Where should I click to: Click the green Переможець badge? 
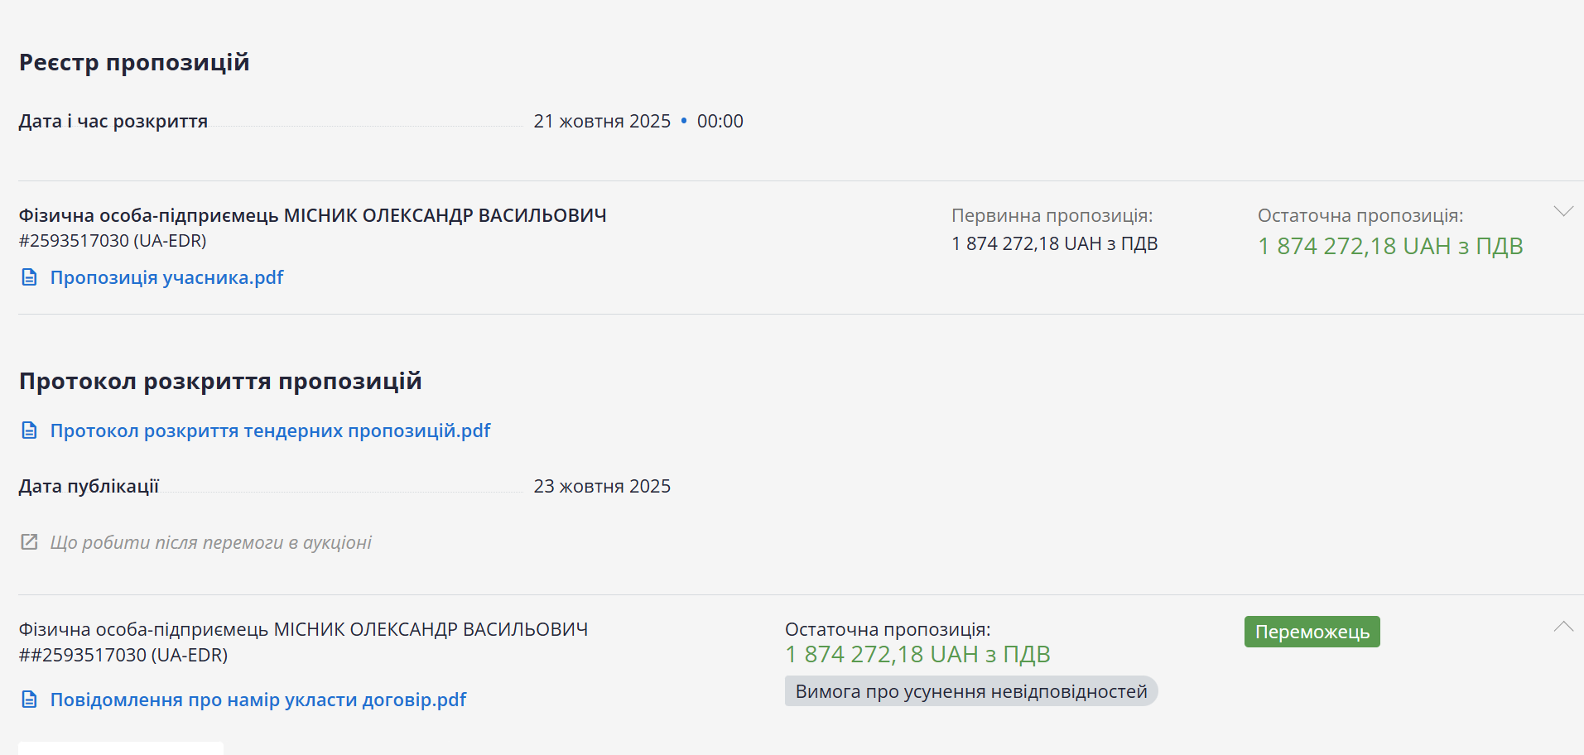coord(1312,632)
